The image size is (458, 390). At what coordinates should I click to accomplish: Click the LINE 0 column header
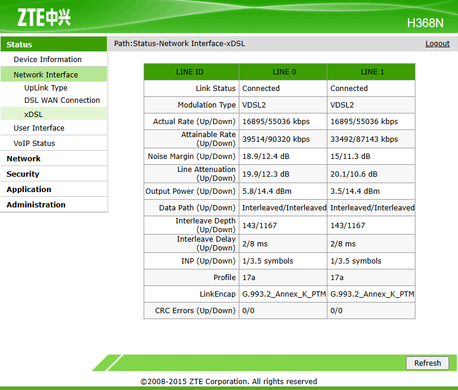pyautogui.click(x=283, y=72)
